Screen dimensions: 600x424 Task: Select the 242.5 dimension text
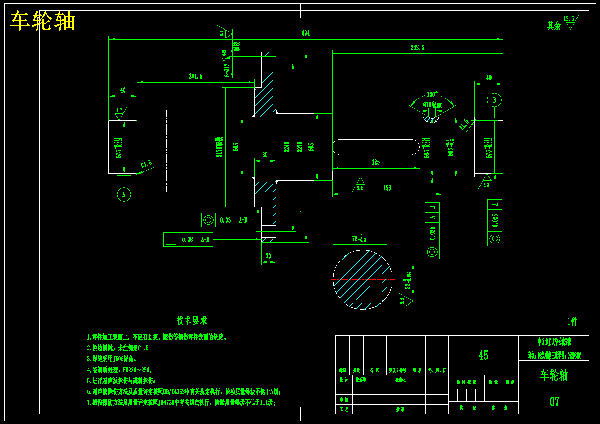[417, 47]
